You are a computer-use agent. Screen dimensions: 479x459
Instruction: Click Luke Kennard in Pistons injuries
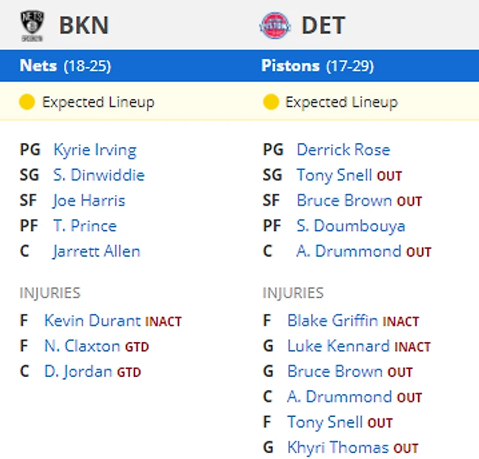coord(339,346)
